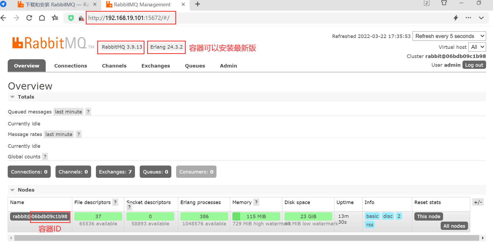The width and height of the screenshot is (493, 245).
Task: Go forward using the browser forward arrow
Action: [16, 18]
